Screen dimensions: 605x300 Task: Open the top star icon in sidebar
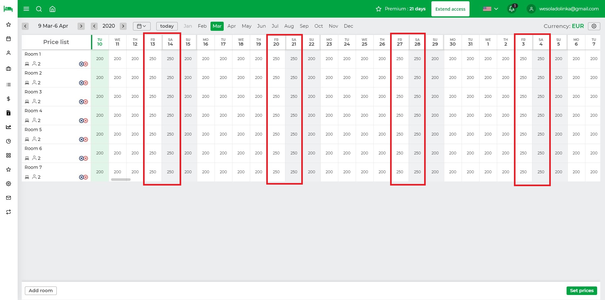pyautogui.click(x=9, y=25)
